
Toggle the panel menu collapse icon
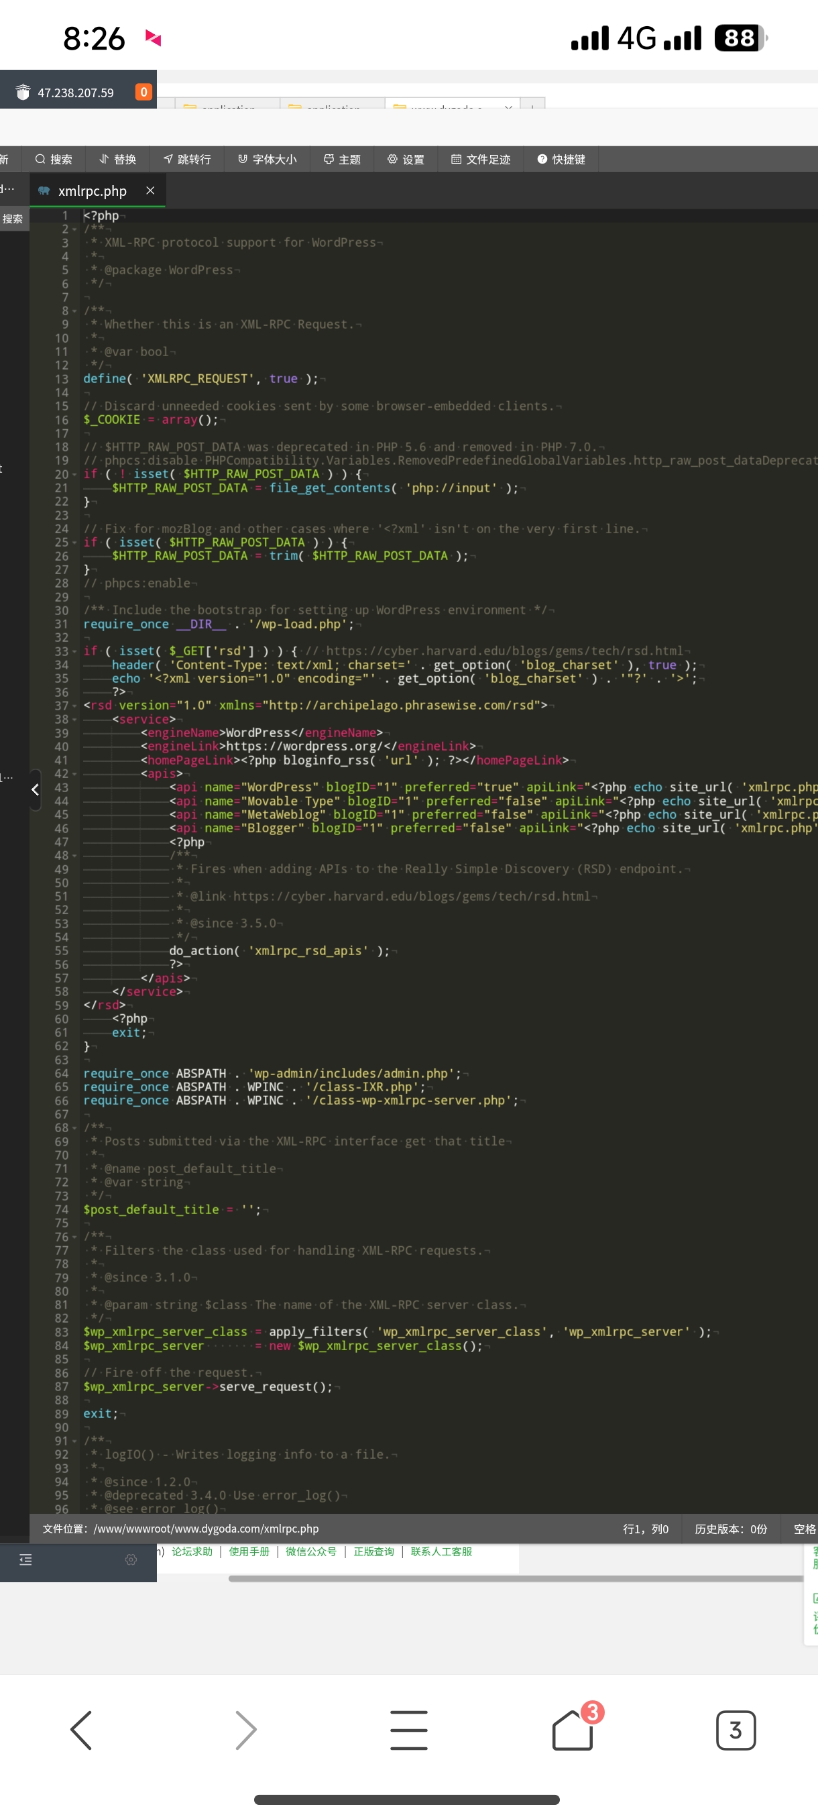[x=25, y=1559]
